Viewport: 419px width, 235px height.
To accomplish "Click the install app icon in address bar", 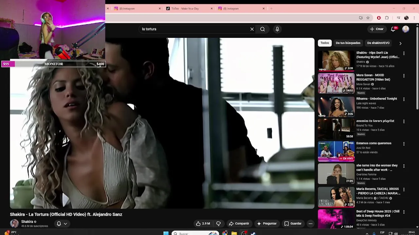I will pyautogui.click(x=361, y=18).
